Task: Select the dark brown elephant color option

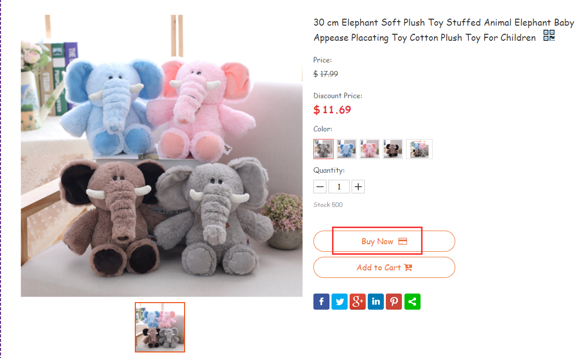Action: click(393, 149)
